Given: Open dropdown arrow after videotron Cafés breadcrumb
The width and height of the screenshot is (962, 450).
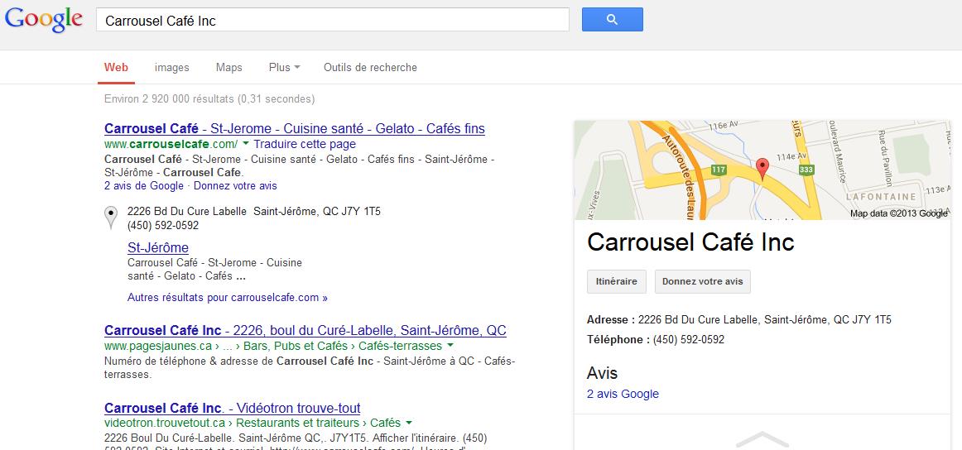Looking at the screenshot, I should [409, 423].
